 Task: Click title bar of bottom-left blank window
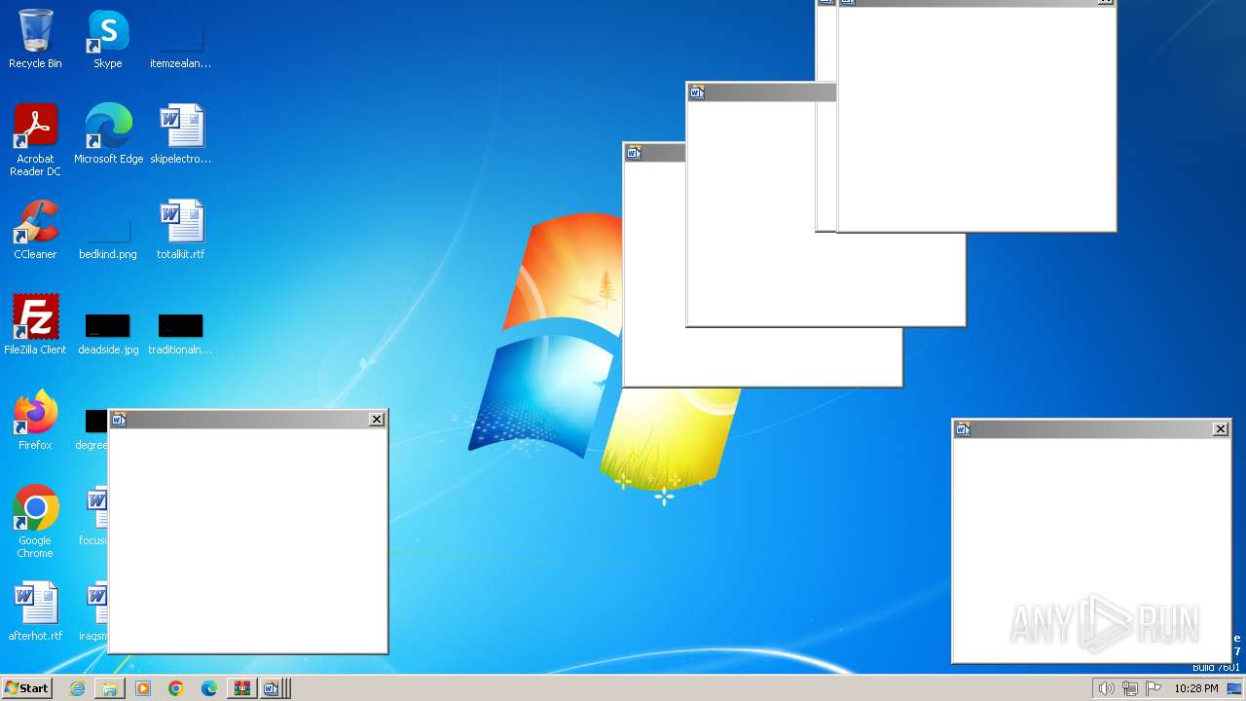coord(248,420)
